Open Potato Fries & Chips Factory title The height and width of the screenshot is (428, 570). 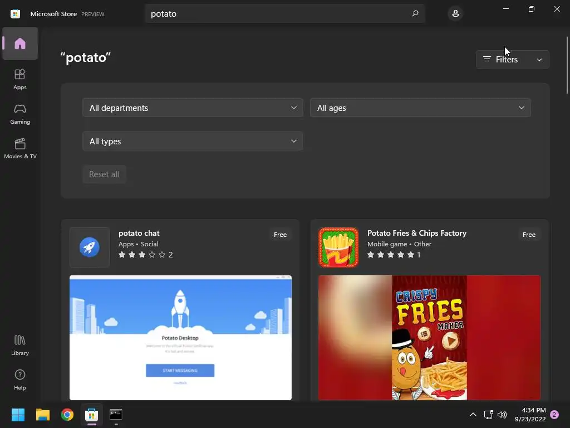pos(417,234)
